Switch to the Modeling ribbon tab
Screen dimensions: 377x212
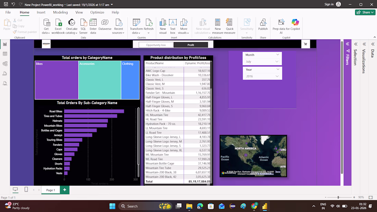pos(60,12)
